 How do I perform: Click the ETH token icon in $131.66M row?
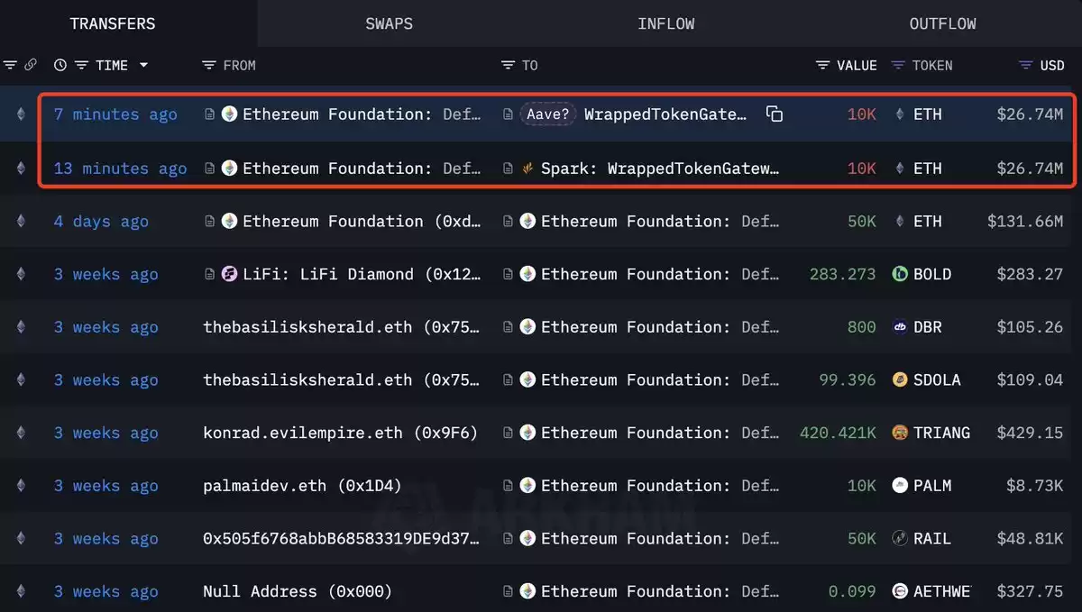[x=899, y=222]
